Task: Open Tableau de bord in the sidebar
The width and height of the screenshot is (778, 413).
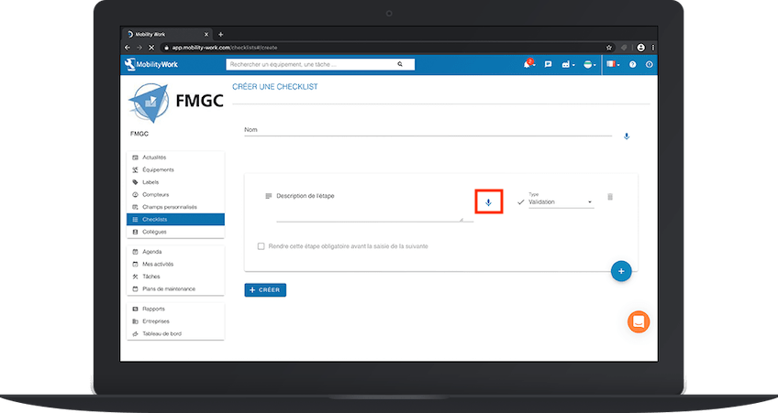Action: click(175, 333)
